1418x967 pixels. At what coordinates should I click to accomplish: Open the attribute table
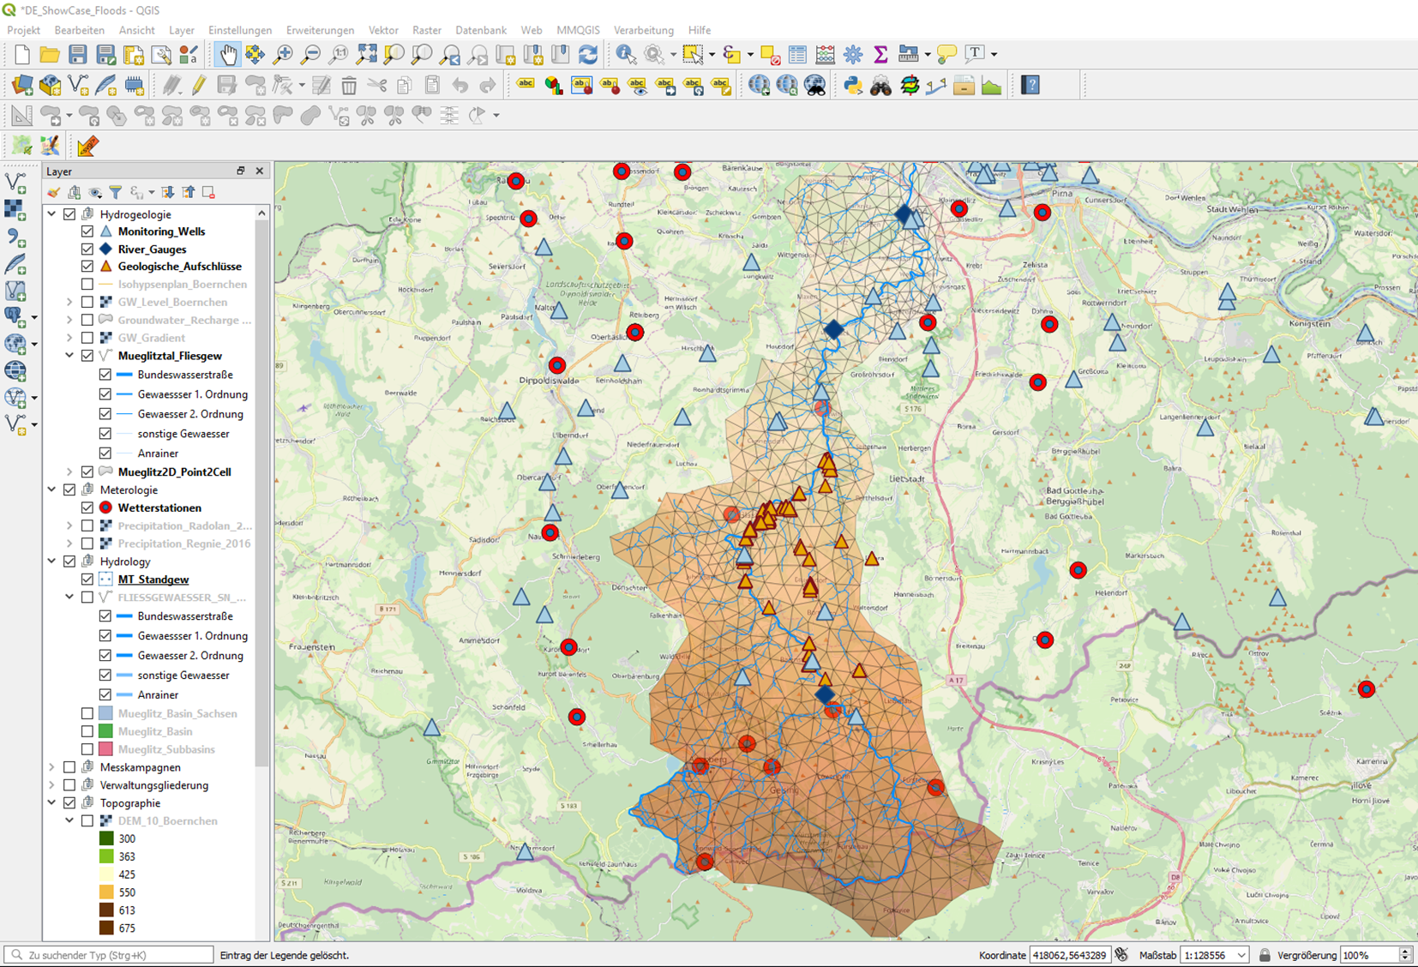pyautogui.click(x=797, y=55)
